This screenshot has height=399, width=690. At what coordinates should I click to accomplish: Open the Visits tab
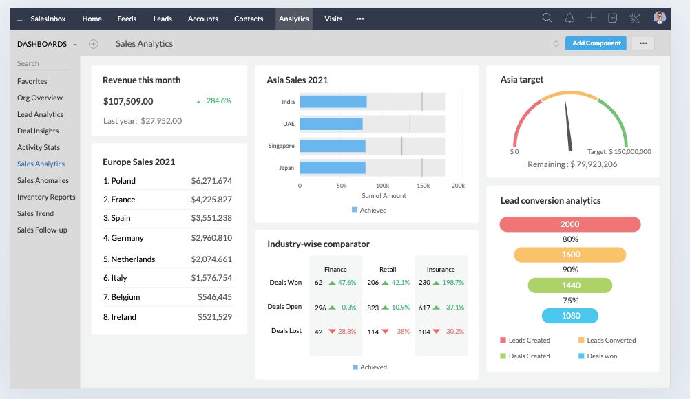point(333,19)
